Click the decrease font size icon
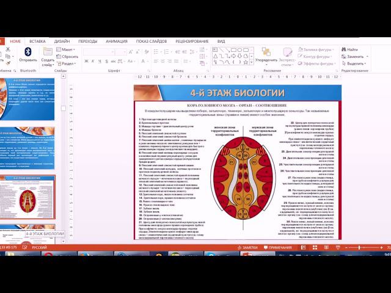Screen dimensions: 391x293 137,52
